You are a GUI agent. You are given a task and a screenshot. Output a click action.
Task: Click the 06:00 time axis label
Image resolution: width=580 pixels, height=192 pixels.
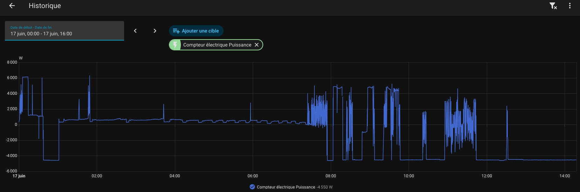tap(253, 176)
